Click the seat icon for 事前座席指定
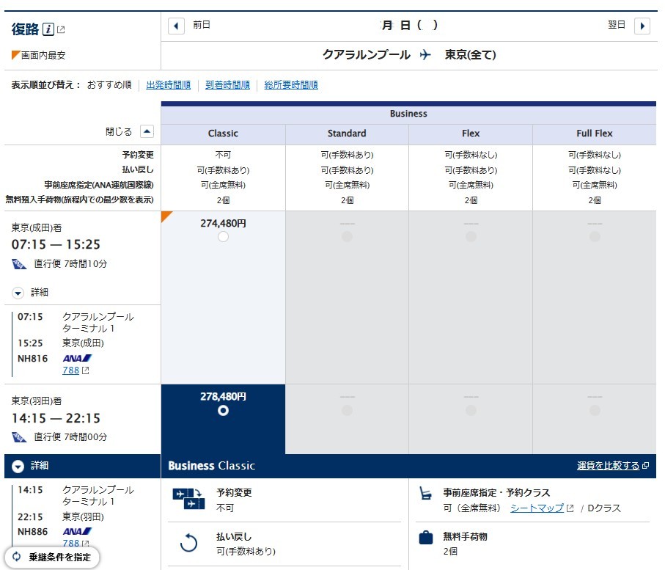This screenshot has width=665, height=570. coord(425,493)
